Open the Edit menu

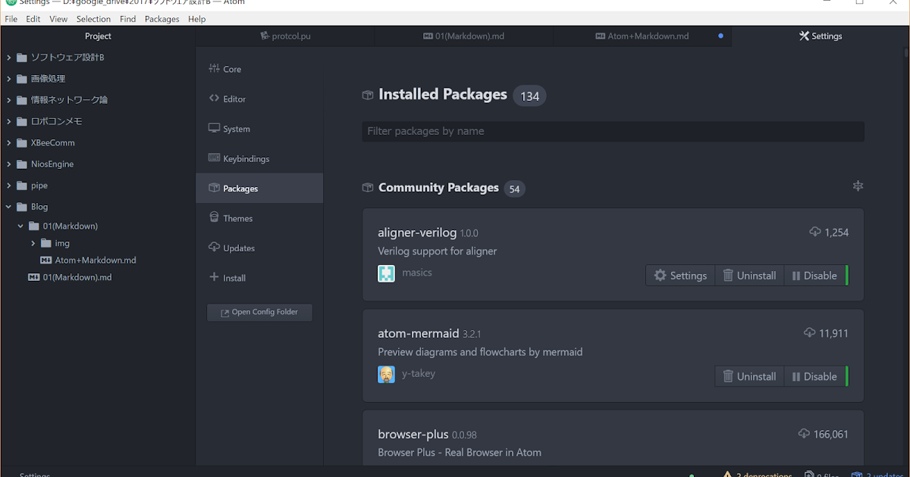(33, 19)
